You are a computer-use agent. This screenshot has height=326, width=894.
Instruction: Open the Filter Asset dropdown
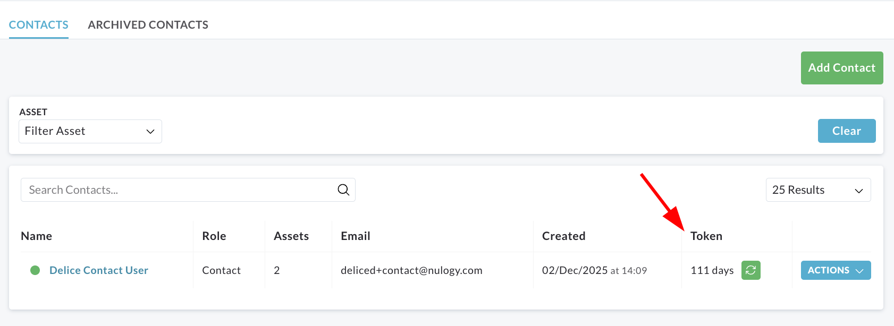pos(90,131)
